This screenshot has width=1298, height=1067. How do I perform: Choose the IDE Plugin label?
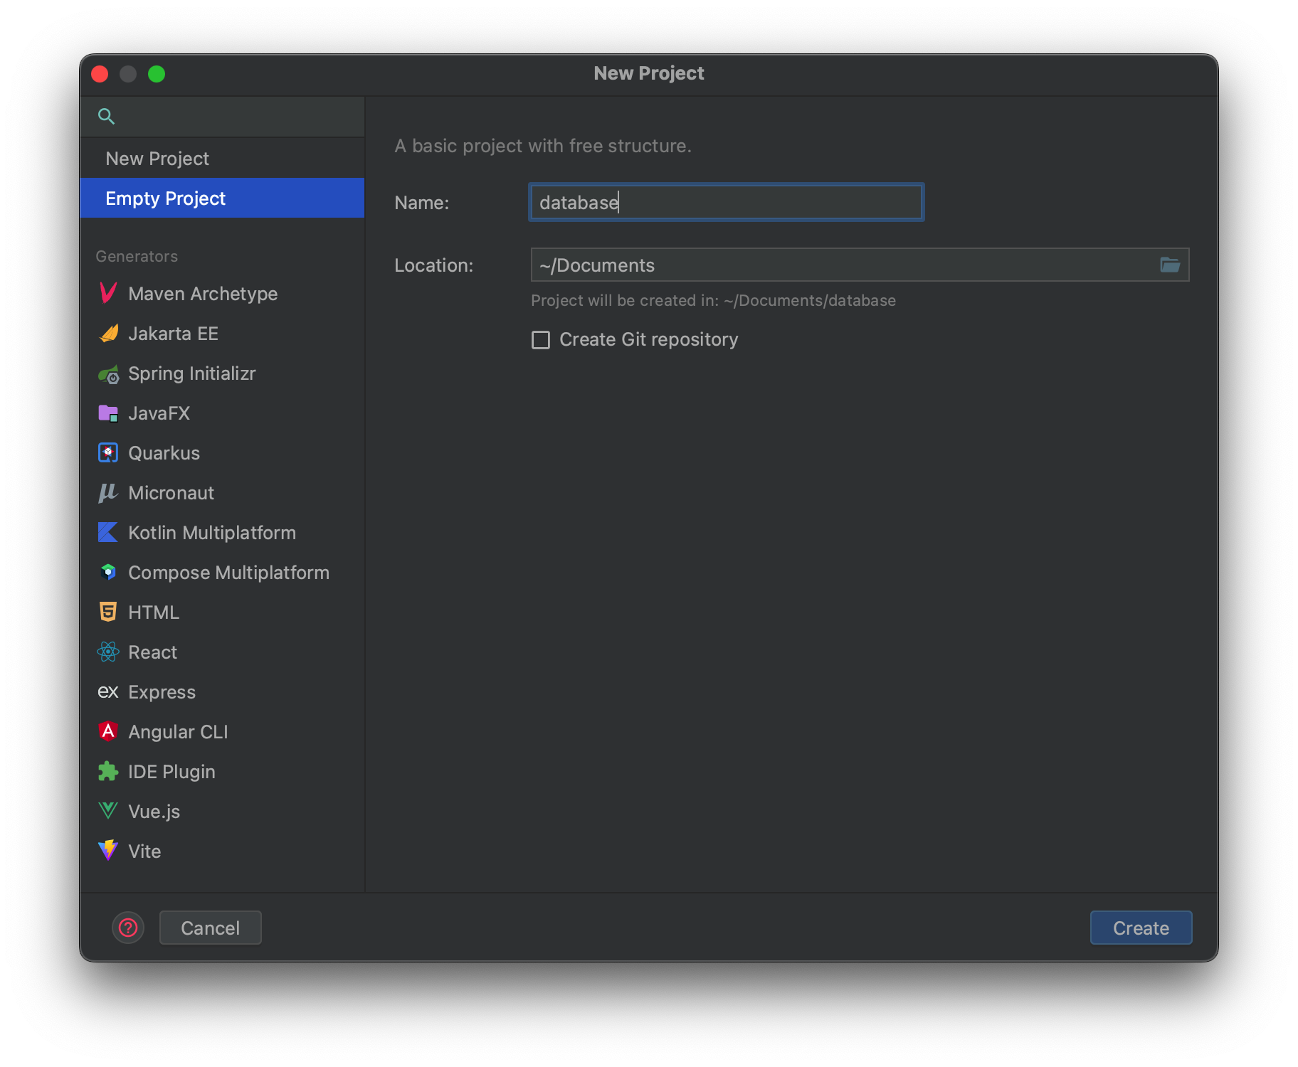point(172,772)
